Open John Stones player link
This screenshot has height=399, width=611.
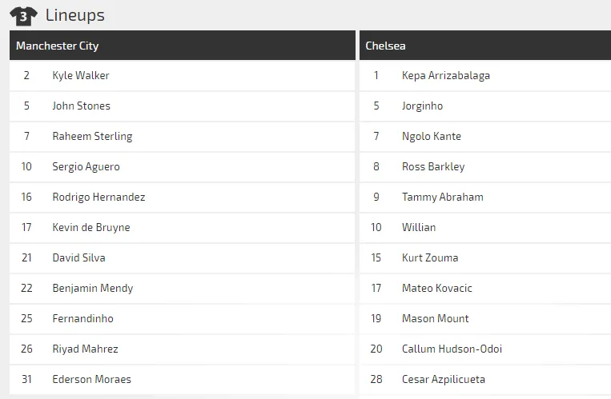(x=82, y=106)
